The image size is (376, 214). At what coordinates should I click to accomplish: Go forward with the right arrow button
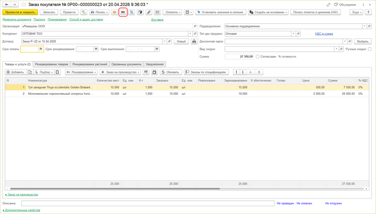[x=15, y=5]
